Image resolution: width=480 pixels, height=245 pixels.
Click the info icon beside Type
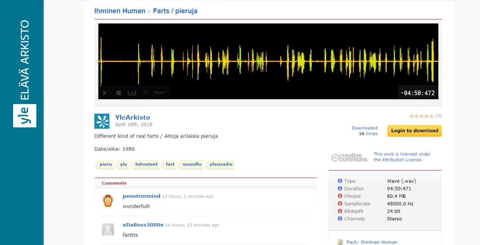pos(340,181)
